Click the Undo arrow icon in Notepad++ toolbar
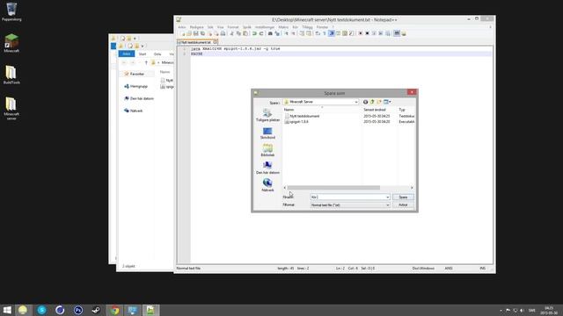The image size is (563, 316). coord(254,33)
